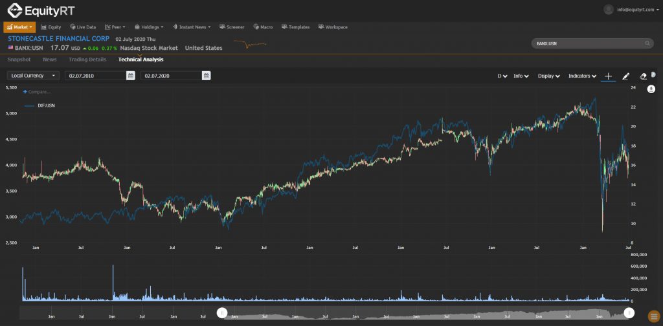
Task: Switch to the Snapshot tab
Action: tap(19, 60)
